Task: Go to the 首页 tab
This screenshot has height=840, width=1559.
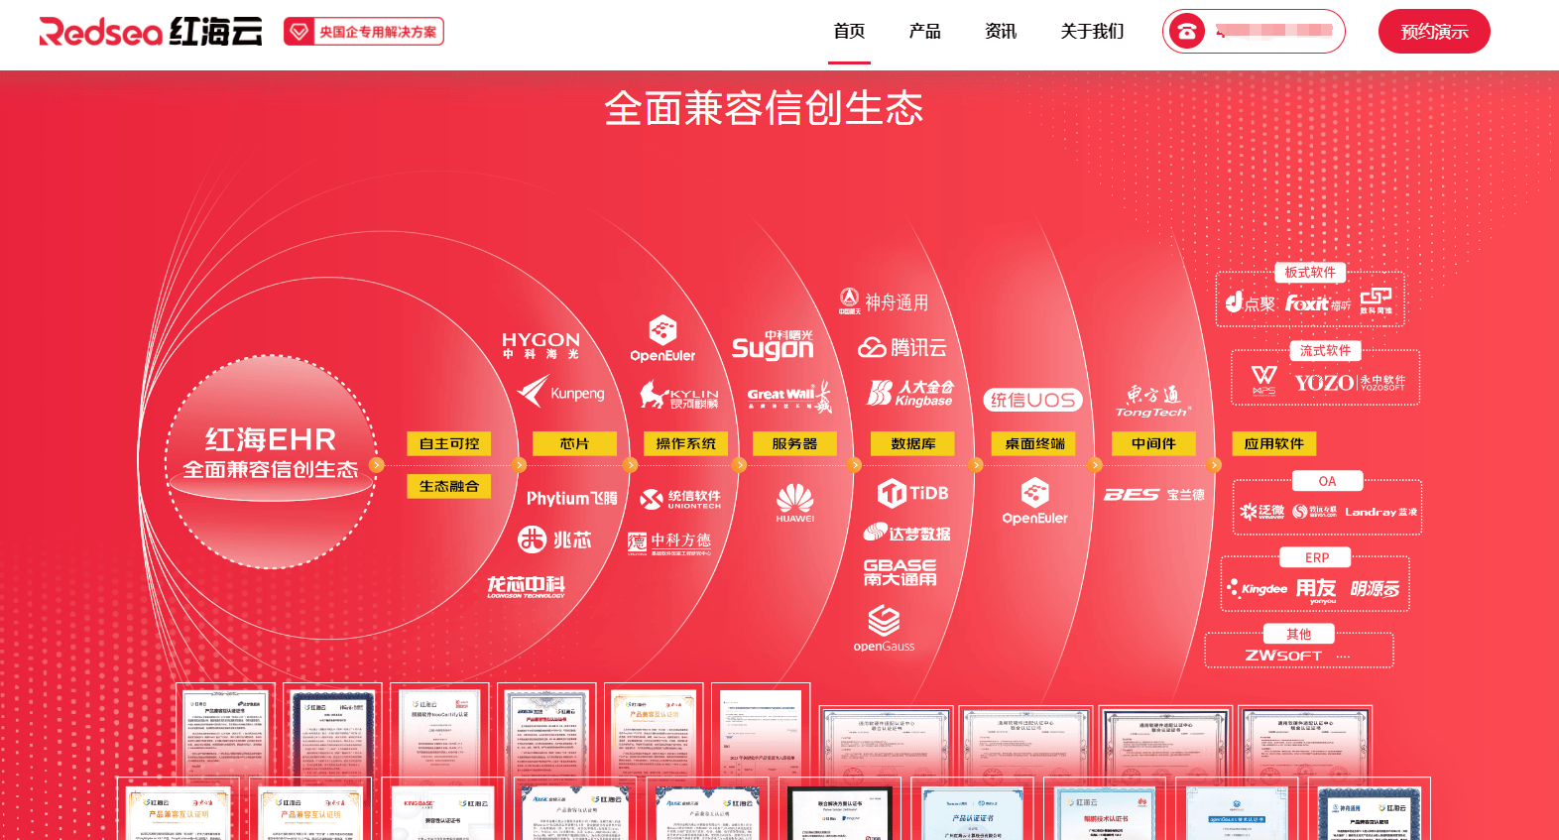Action: coord(849,32)
